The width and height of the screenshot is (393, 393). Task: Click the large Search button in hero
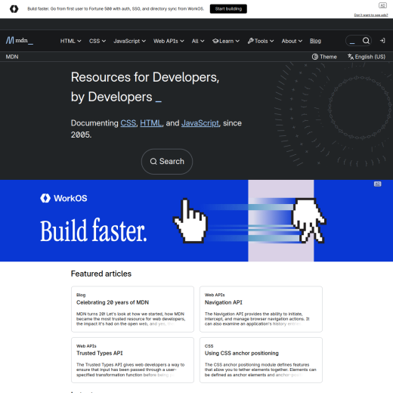click(167, 162)
